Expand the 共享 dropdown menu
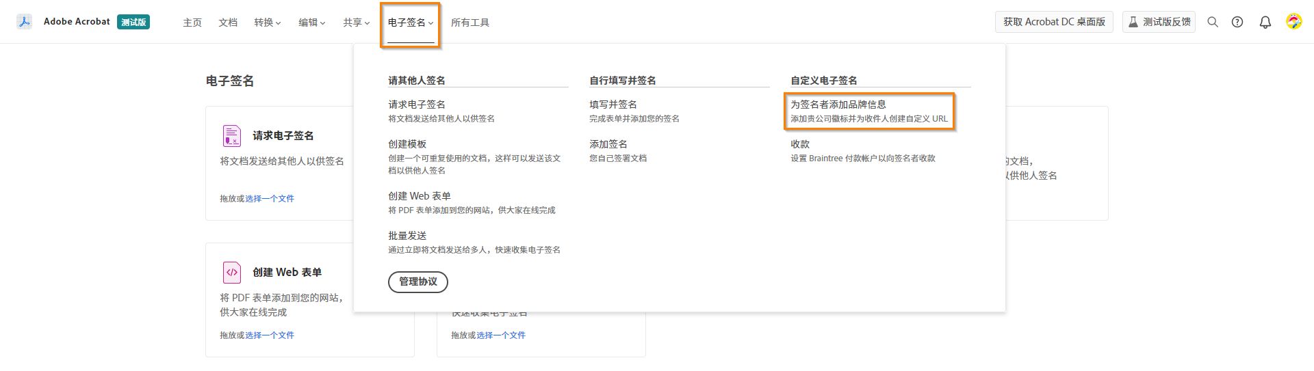1314x371 pixels. point(356,23)
